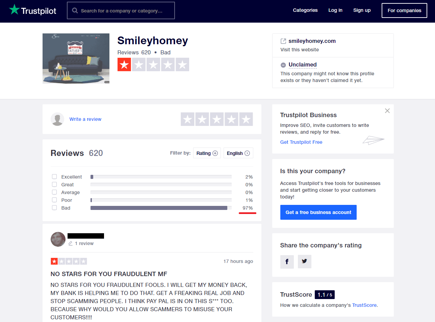Click the Trustpilot logo in the header
Viewport: 435px width, 322px height.
point(33,10)
